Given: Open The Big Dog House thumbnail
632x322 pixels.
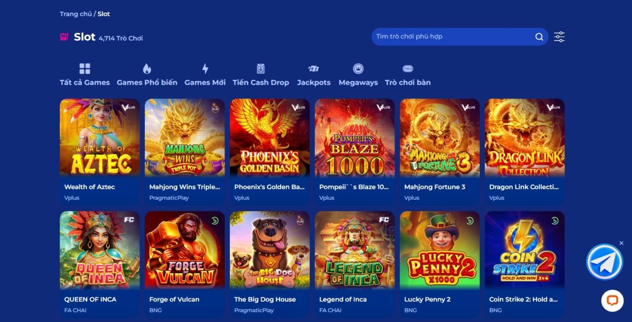Looking at the screenshot, I should (x=270, y=250).
